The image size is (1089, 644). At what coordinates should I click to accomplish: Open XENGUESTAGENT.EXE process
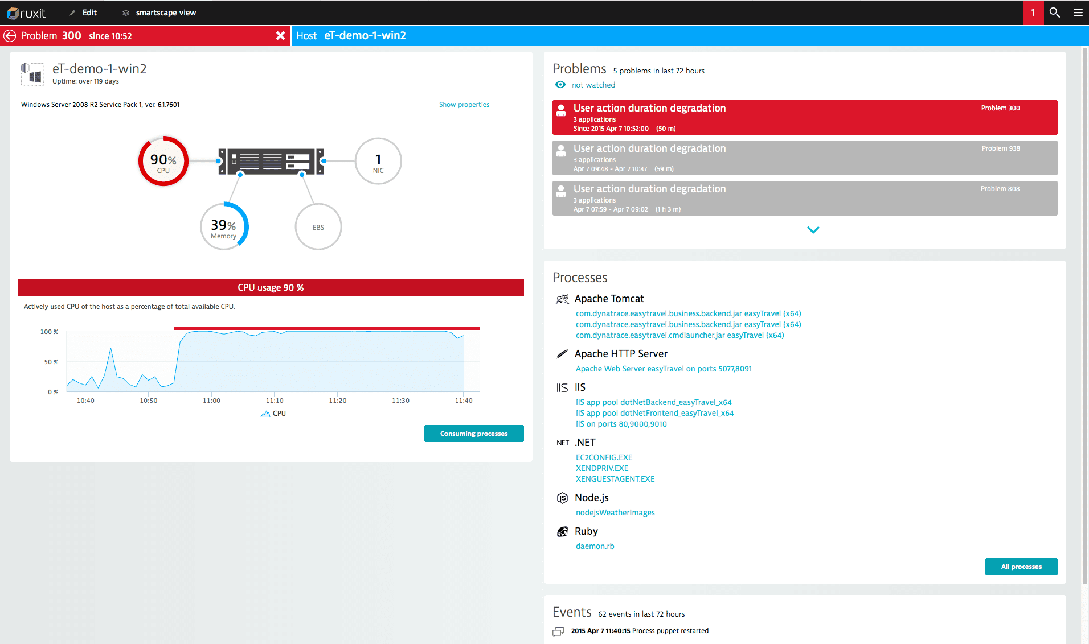[615, 479]
